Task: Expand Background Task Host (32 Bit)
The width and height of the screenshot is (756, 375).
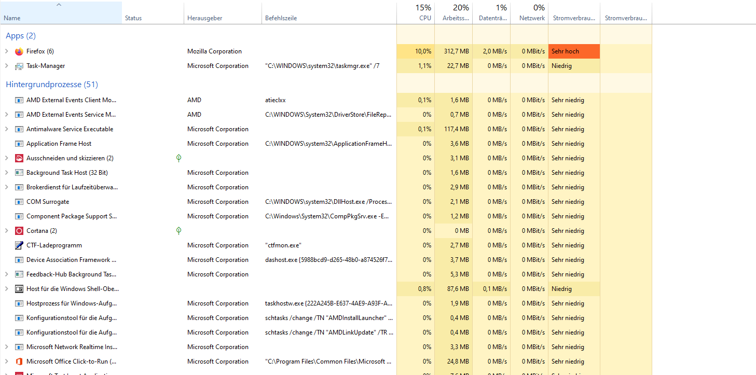Action: 7,173
